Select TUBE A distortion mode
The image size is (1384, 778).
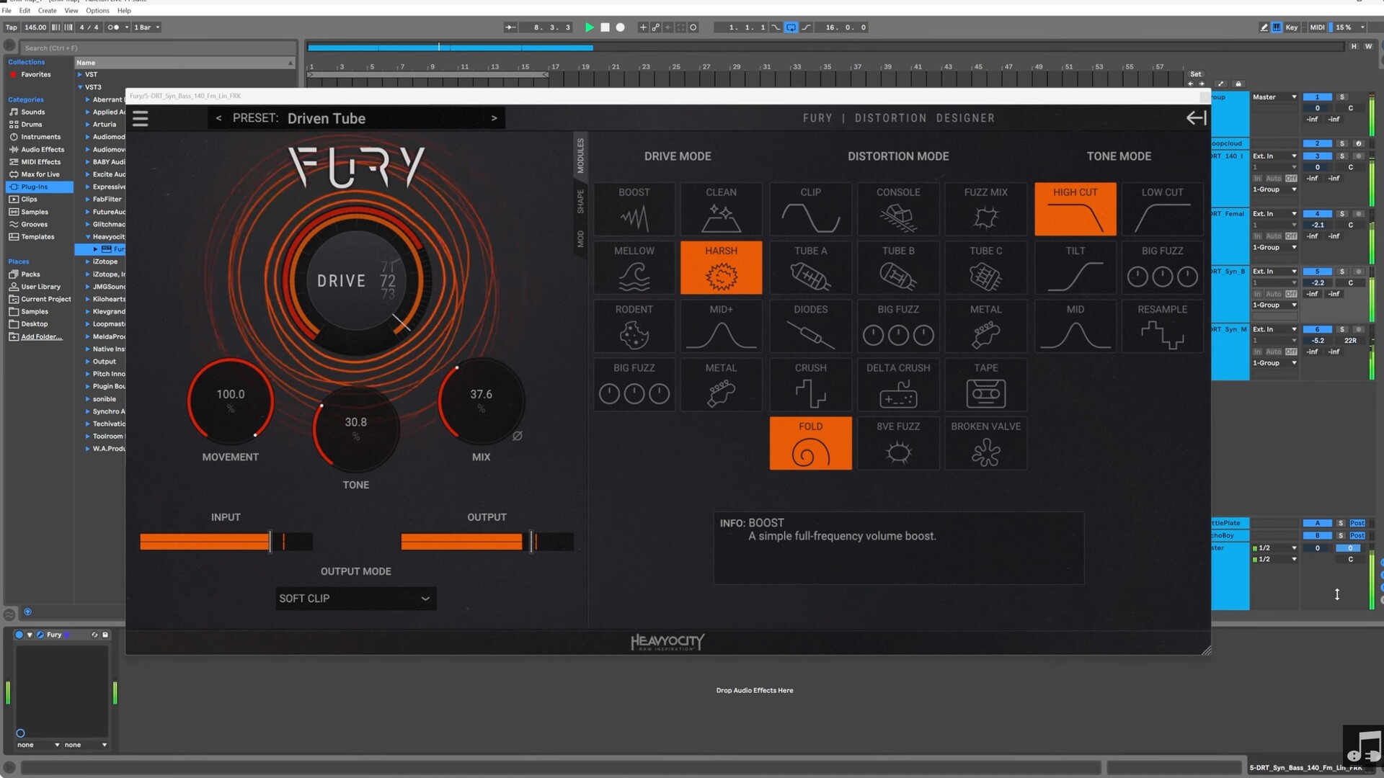[810, 267]
